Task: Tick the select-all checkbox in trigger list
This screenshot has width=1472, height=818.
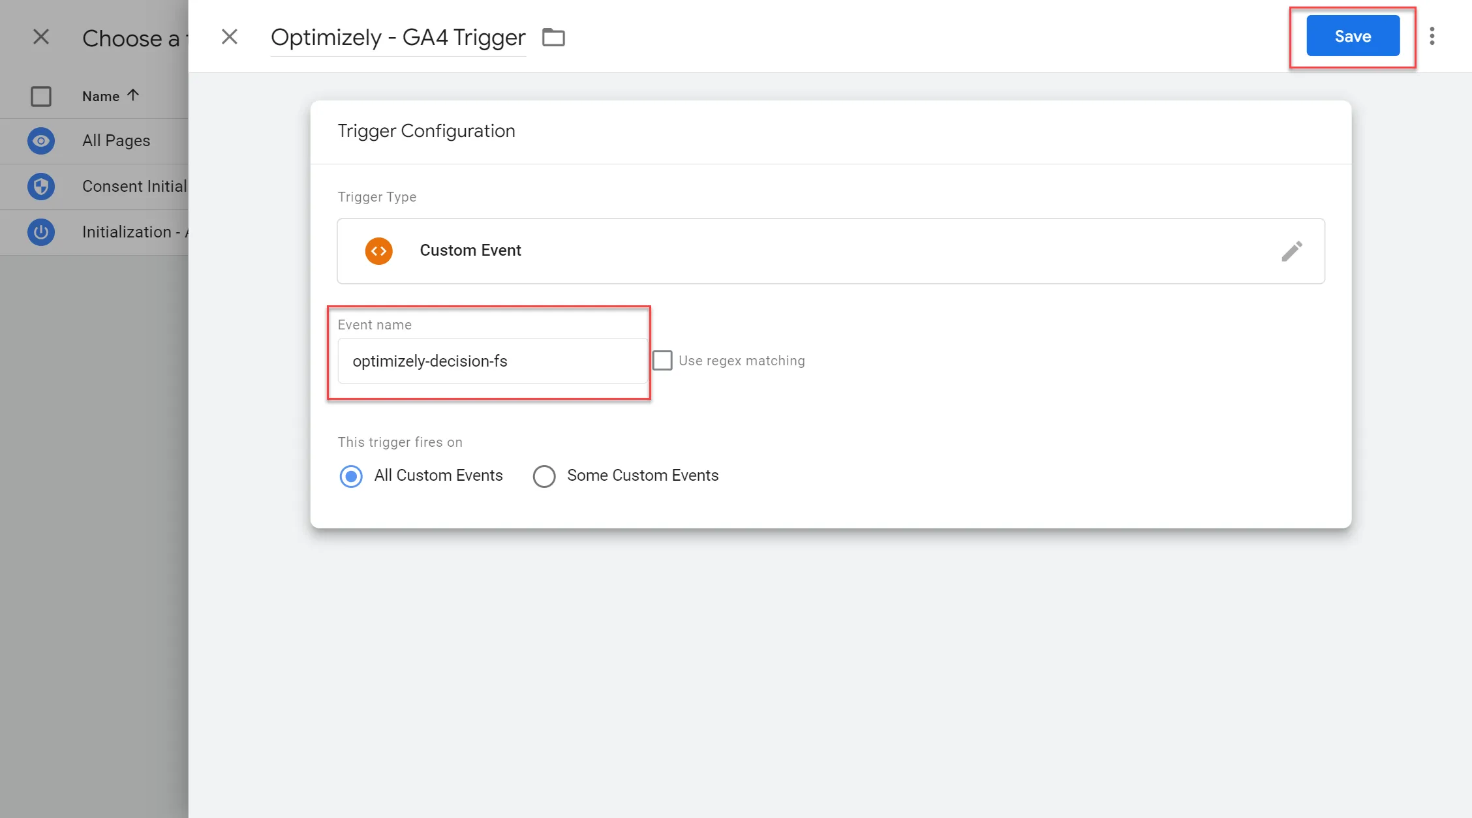Action: (x=41, y=97)
